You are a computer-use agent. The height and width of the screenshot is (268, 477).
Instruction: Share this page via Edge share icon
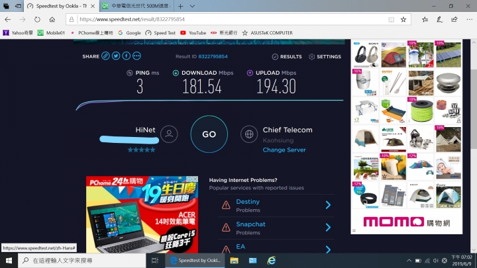(454, 19)
